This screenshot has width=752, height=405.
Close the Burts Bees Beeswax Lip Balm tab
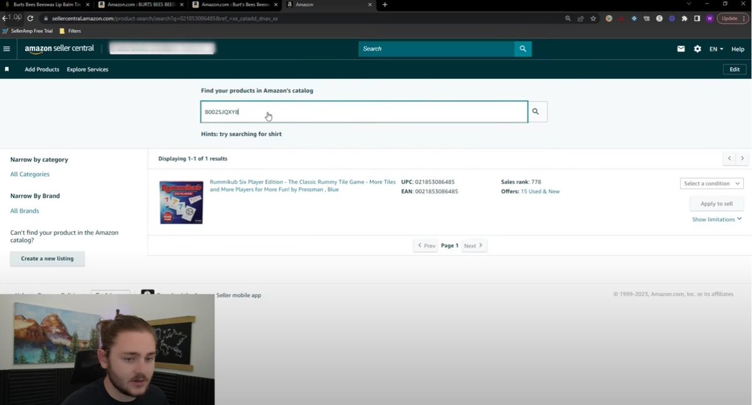click(88, 4)
